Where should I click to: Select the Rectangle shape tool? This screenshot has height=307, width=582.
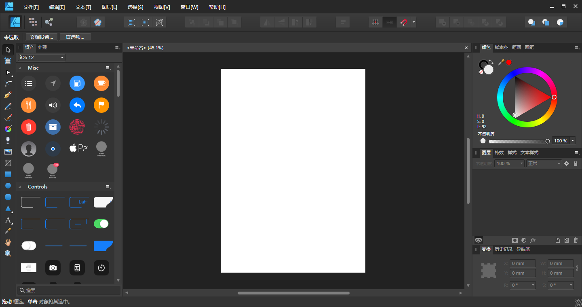point(8,174)
